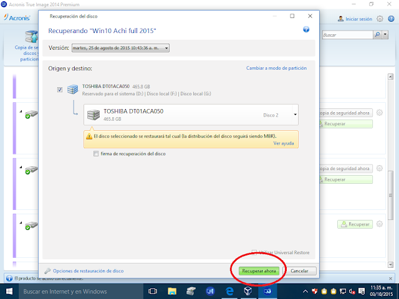Click the warning triangle icon
The image size is (399, 299).
click(89, 136)
